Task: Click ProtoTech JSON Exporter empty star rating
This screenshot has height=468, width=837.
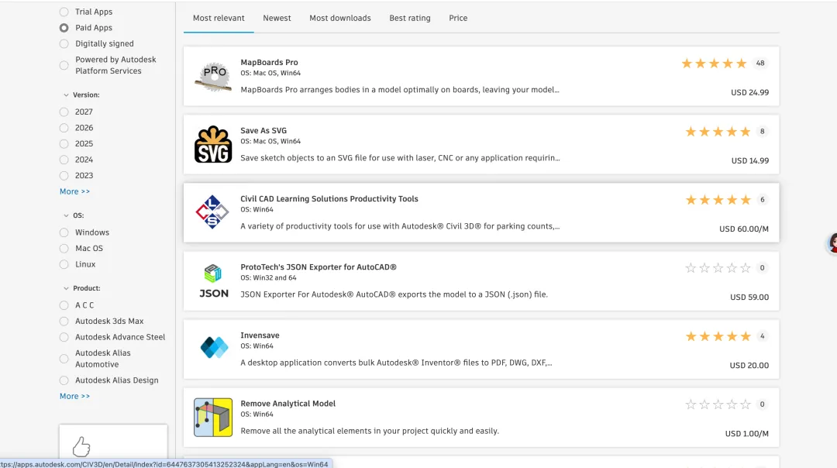Action: pos(718,268)
